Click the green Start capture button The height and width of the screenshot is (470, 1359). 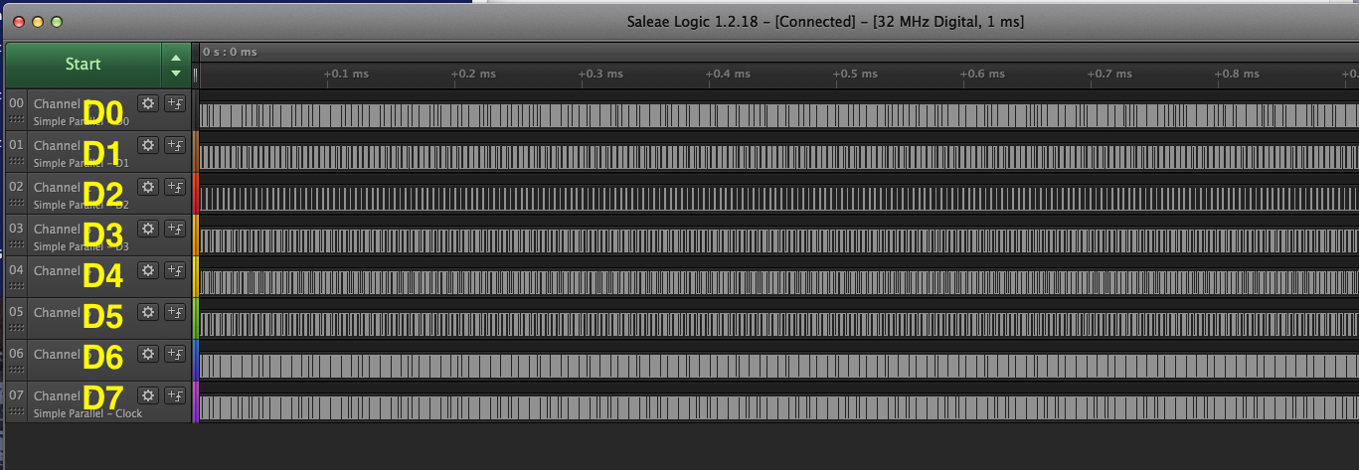[83, 65]
